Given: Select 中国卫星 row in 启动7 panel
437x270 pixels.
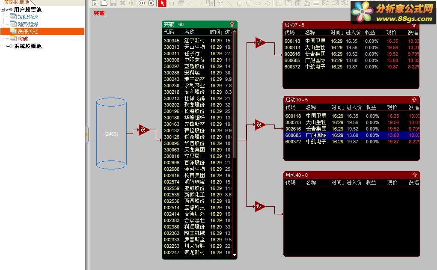Looking at the screenshot, I should [x=351, y=41].
